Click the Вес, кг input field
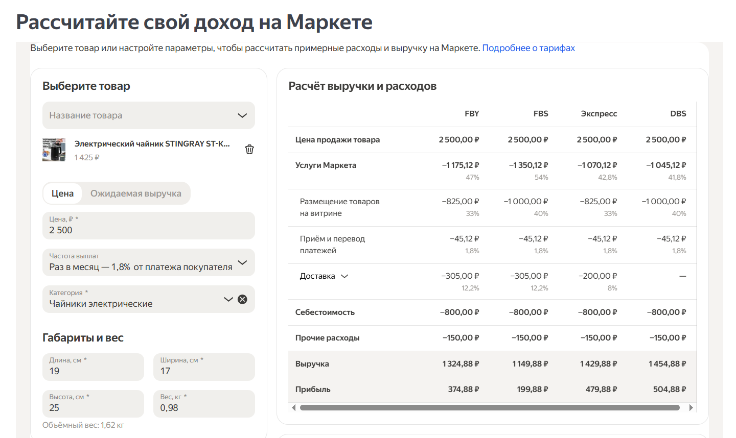Screen dimensions: 736x438 (x=203, y=408)
